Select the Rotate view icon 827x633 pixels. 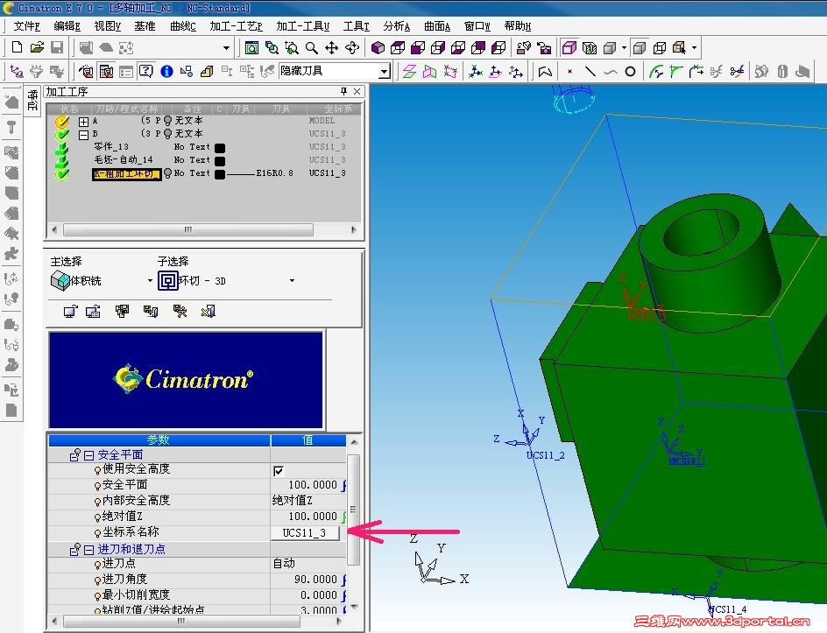coord(352,48)
